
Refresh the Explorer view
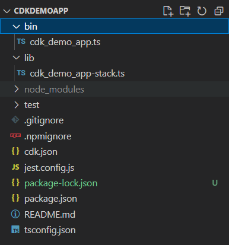pos(202,11)
